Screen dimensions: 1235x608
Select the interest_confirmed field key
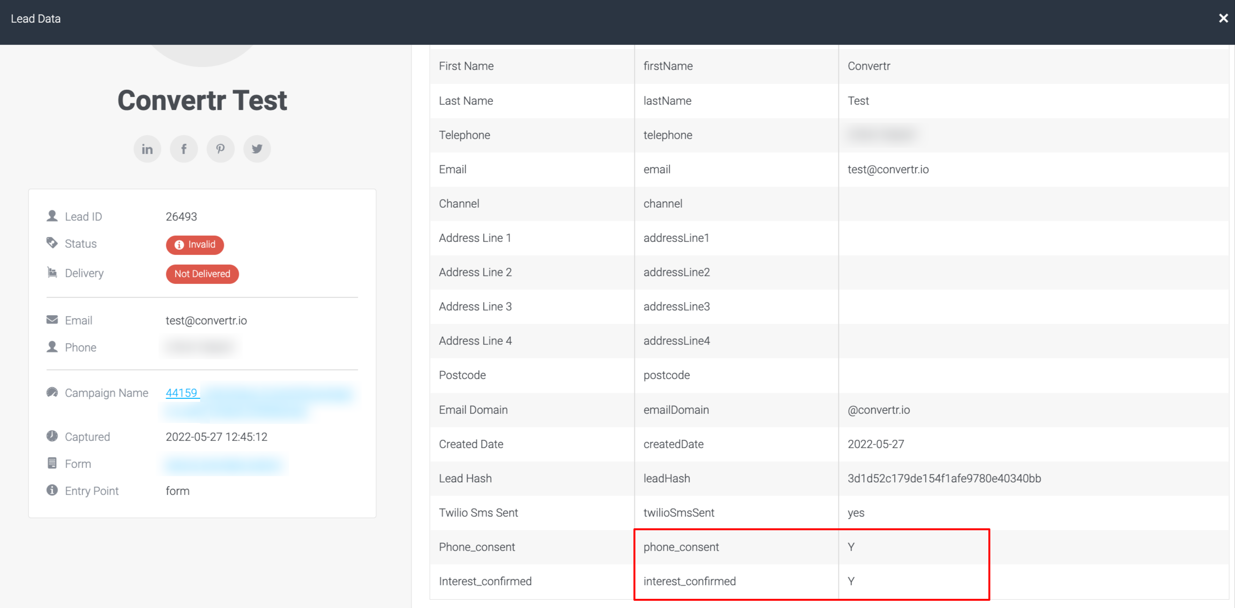pos(690,581)
